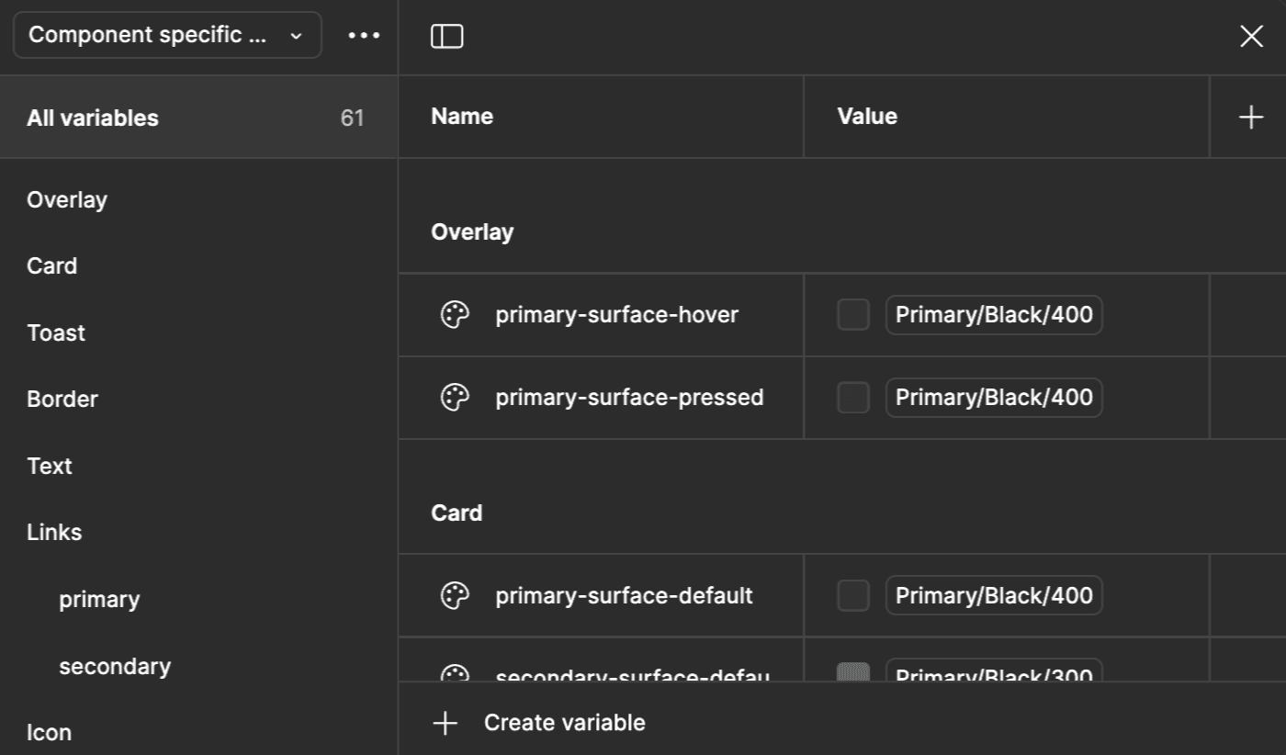The image size is (1286, 755).
Task: Select primary-surface-hover variable name
Action: [617, 315]
